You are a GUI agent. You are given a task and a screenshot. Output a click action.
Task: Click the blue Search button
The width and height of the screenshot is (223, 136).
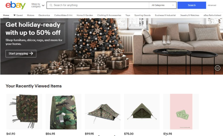191,5
